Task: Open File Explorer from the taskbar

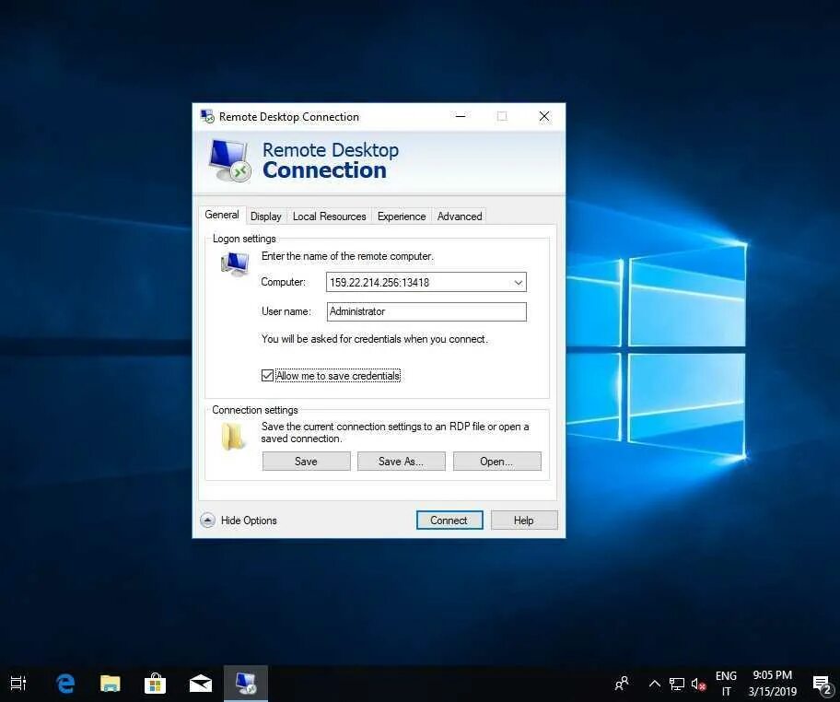Action: tap(111, 684)
